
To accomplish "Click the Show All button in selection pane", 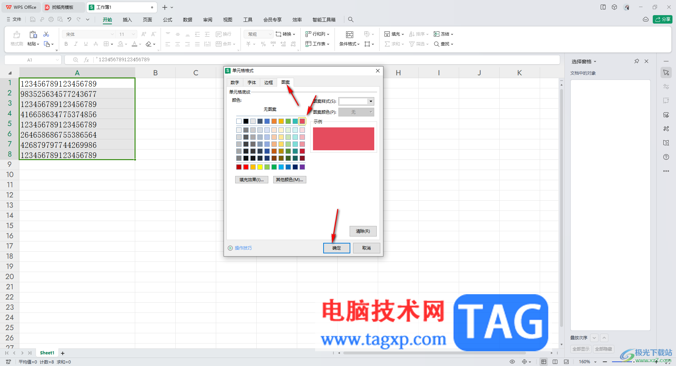I will point(581,349).
